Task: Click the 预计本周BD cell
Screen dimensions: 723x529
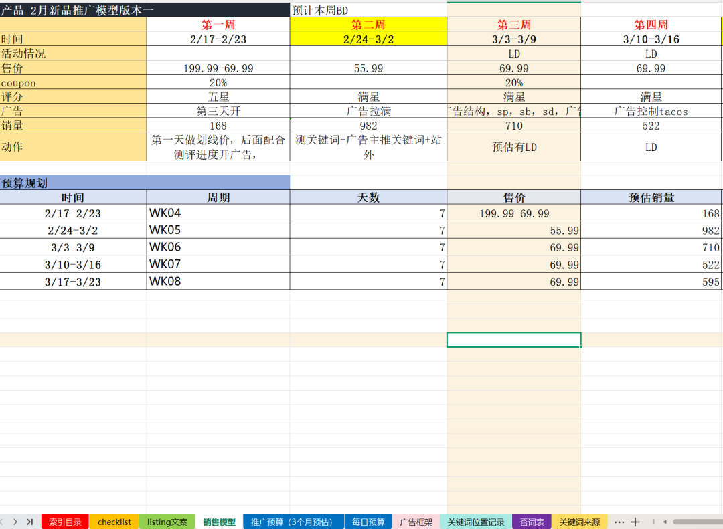Action: 368,10
